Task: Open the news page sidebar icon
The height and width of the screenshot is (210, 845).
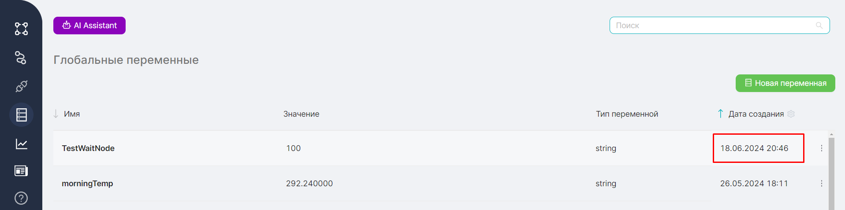Action: pos(21,171)
